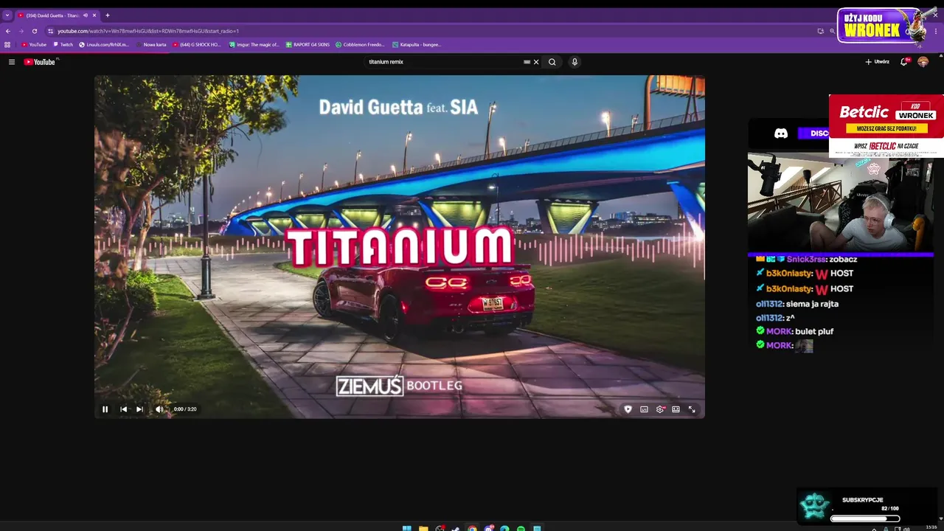Open the Cobblemon Freedo... bookmark

pos(360,44)
